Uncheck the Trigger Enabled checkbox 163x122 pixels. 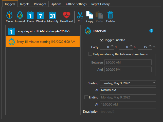tap(102, 40)
